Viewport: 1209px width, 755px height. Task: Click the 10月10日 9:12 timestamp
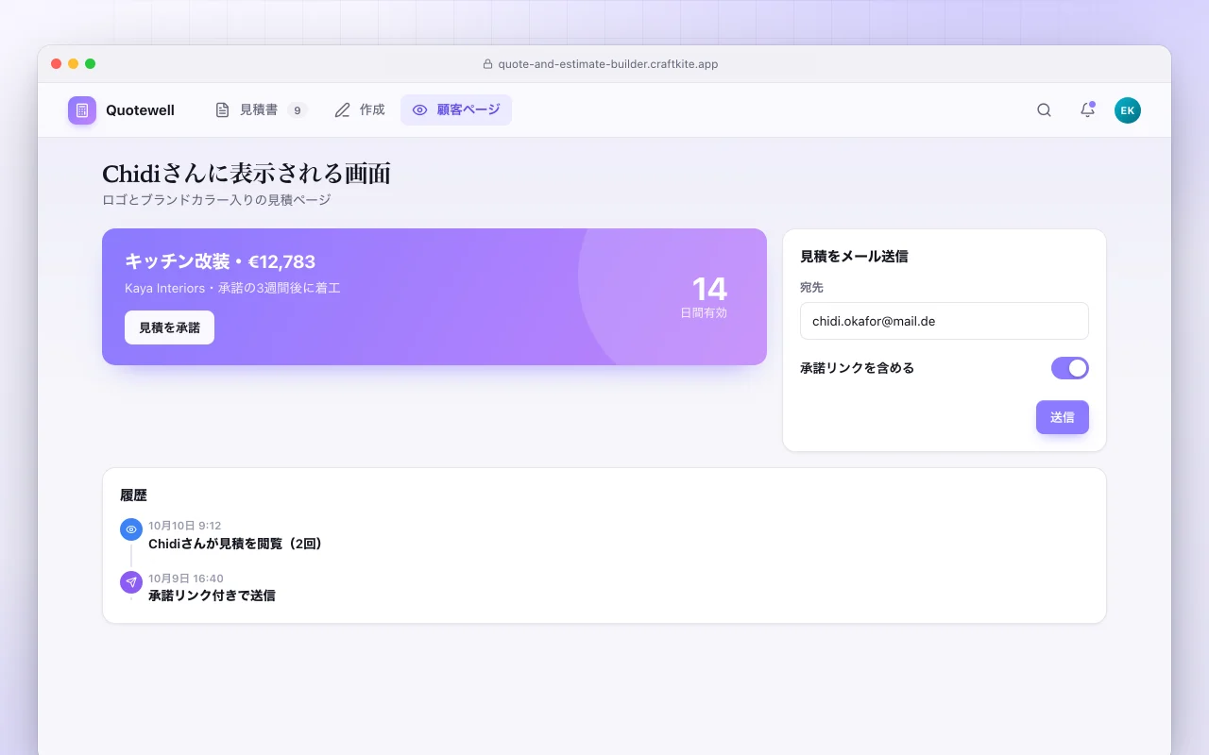click(185, 526)
